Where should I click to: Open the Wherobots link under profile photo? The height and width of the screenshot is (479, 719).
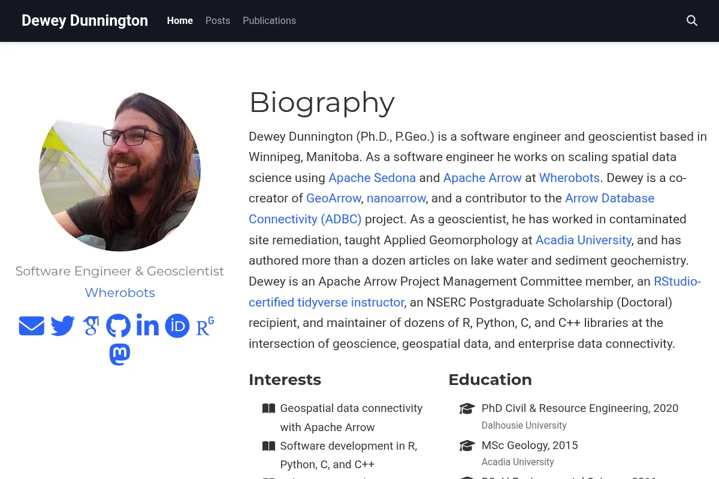point(120,293)
